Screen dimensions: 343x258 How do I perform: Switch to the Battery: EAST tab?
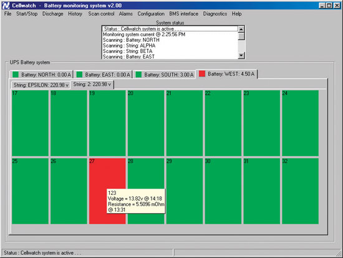[x=104, y=75]
